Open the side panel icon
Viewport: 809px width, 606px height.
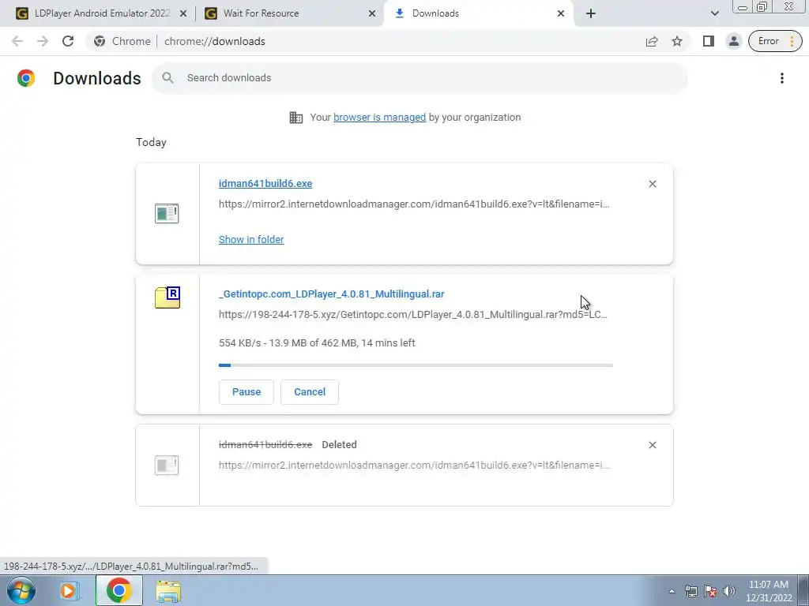coord(709,41)
